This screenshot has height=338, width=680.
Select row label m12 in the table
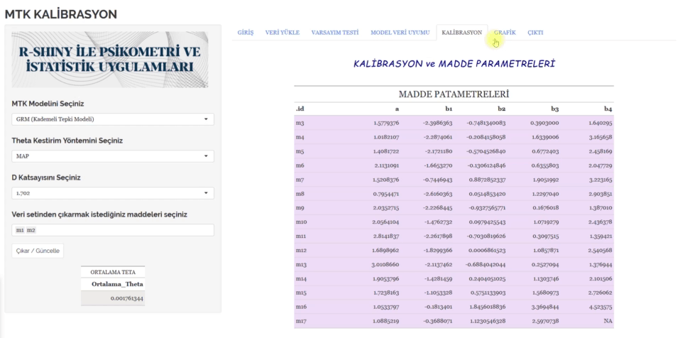(301, 251)
